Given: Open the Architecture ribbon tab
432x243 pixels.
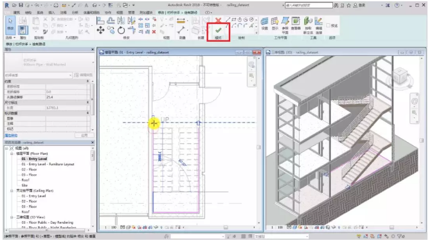Looking at the screenshot, I should click(17, 12).
